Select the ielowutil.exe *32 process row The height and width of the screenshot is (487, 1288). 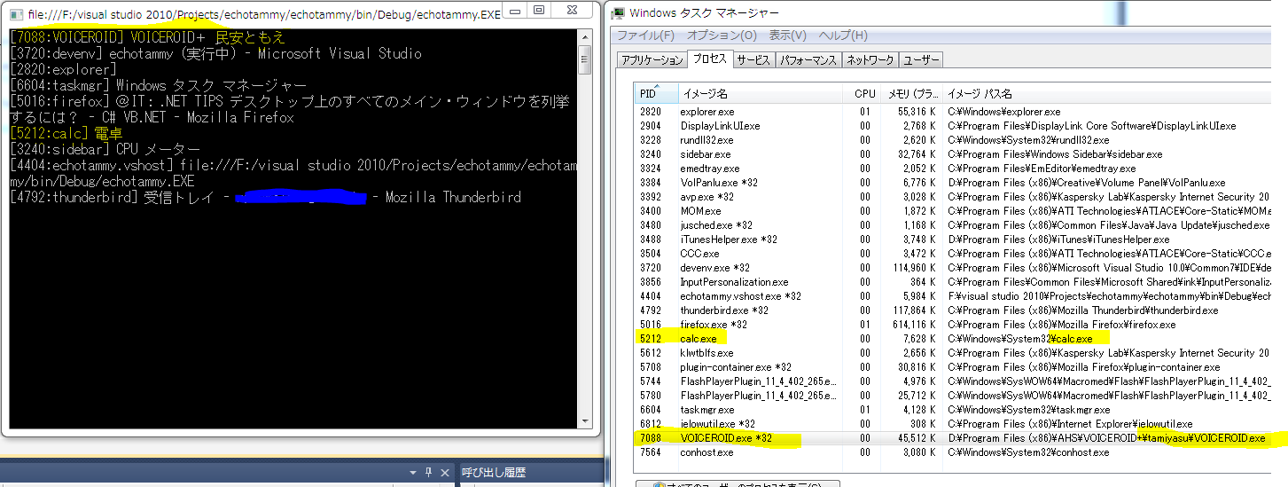click(x=961, y=424)
